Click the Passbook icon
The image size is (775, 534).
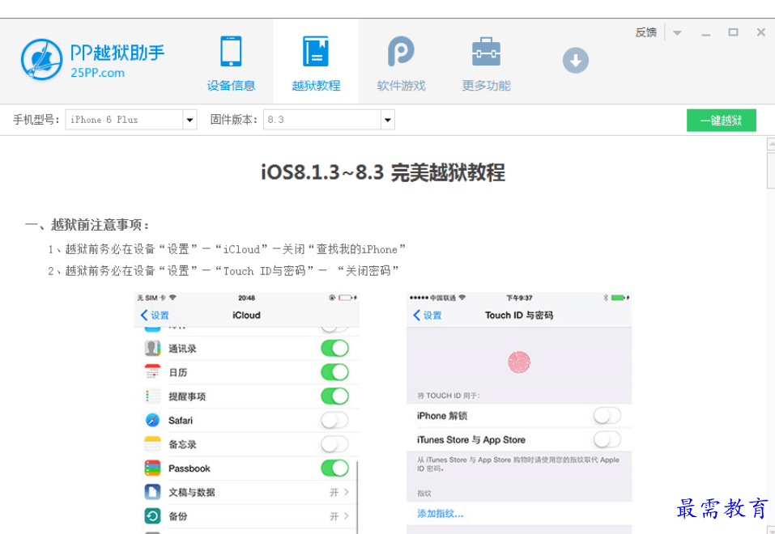point(153,468)
